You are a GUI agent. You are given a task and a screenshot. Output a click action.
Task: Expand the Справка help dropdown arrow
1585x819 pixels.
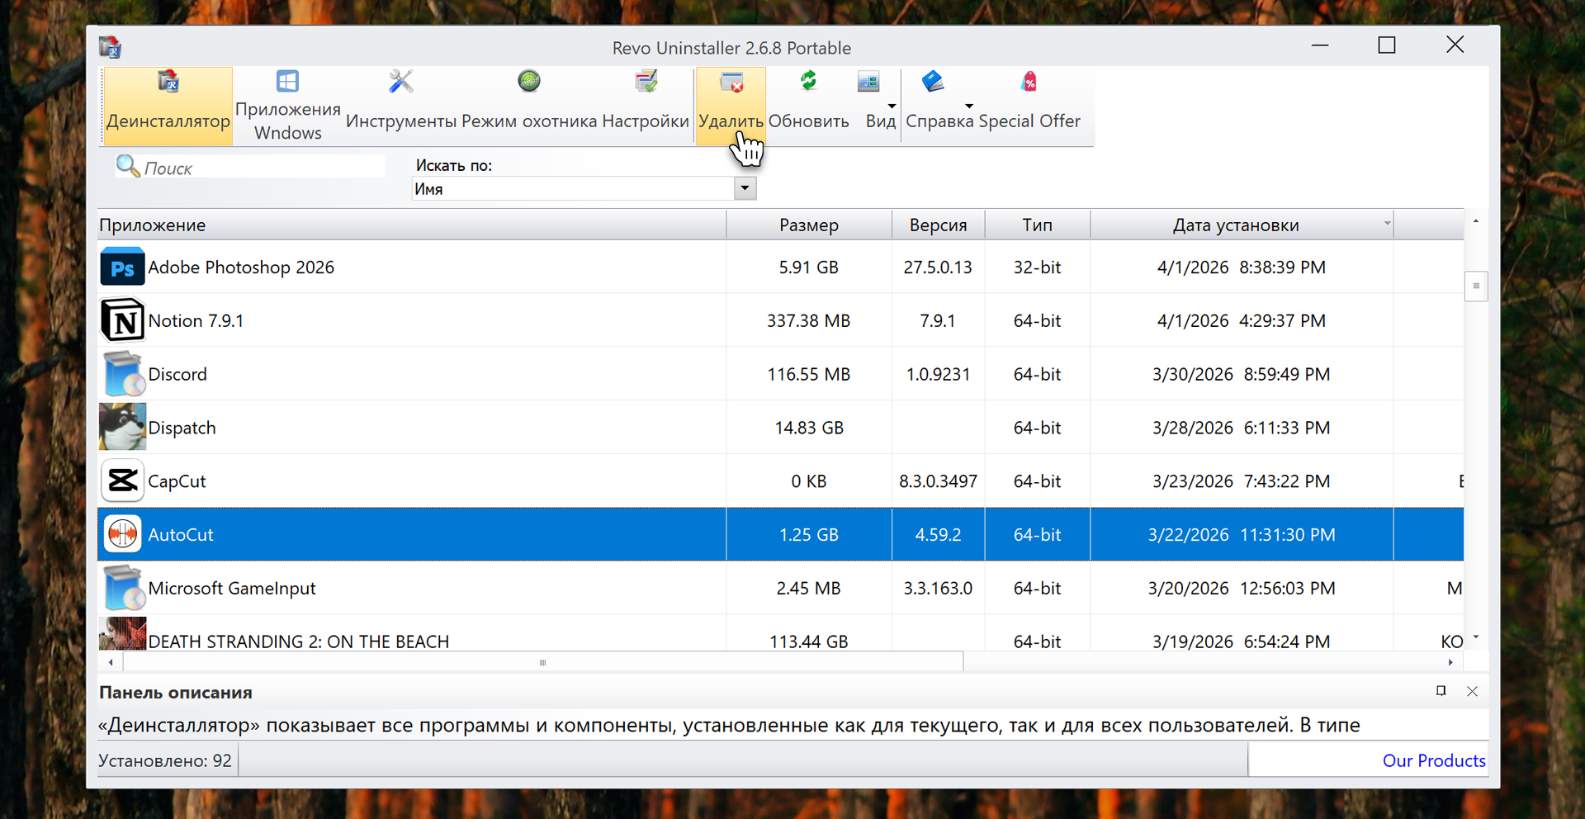click(x=969, y=106)
